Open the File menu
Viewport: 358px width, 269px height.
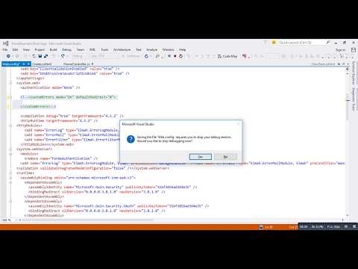[5, 49]
